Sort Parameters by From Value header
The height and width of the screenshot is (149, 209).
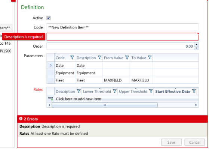click(114, 58)
